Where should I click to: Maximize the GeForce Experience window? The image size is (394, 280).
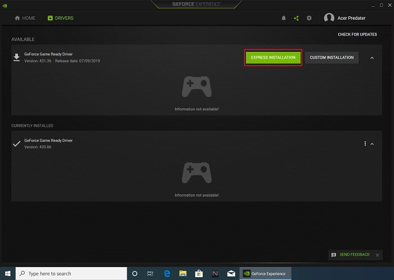click(x=381, y=5)
